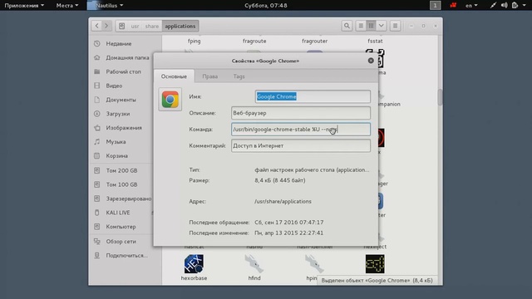Open the Nautilus hamburger menu
Screen dimensions: 532x299
(x=396, y=26)
